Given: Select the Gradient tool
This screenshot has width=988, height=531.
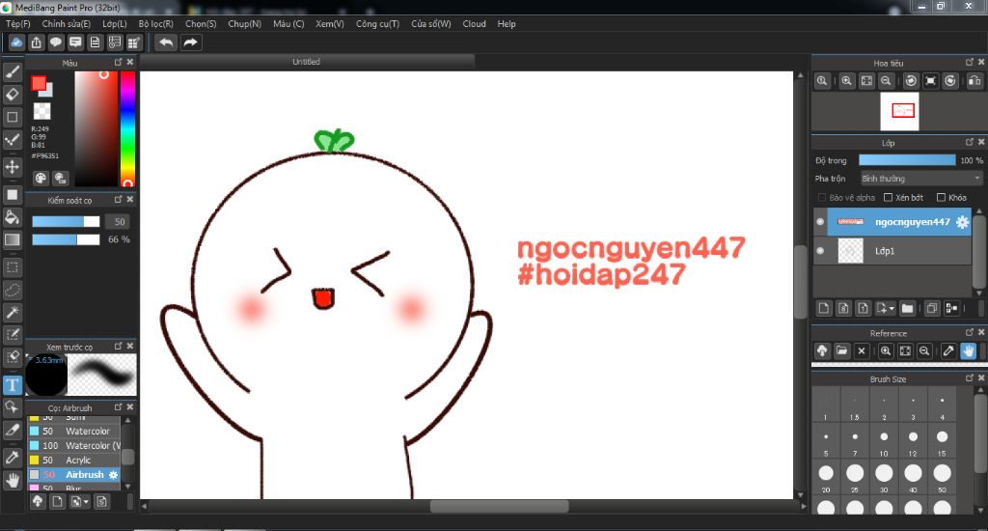Looking at the screenshot, I should pos(12,239).
